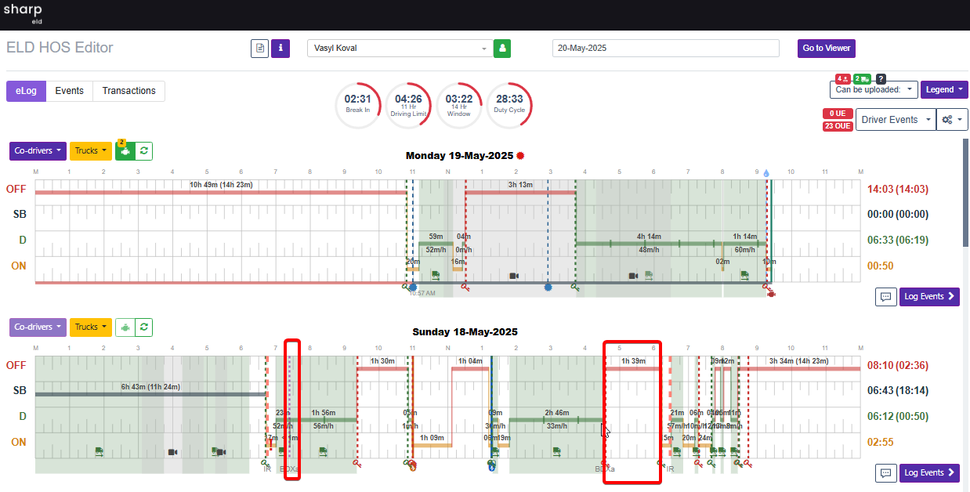Click the 2h 46m driving segment Sunday

pyautogui.click(x=556, y=419)
